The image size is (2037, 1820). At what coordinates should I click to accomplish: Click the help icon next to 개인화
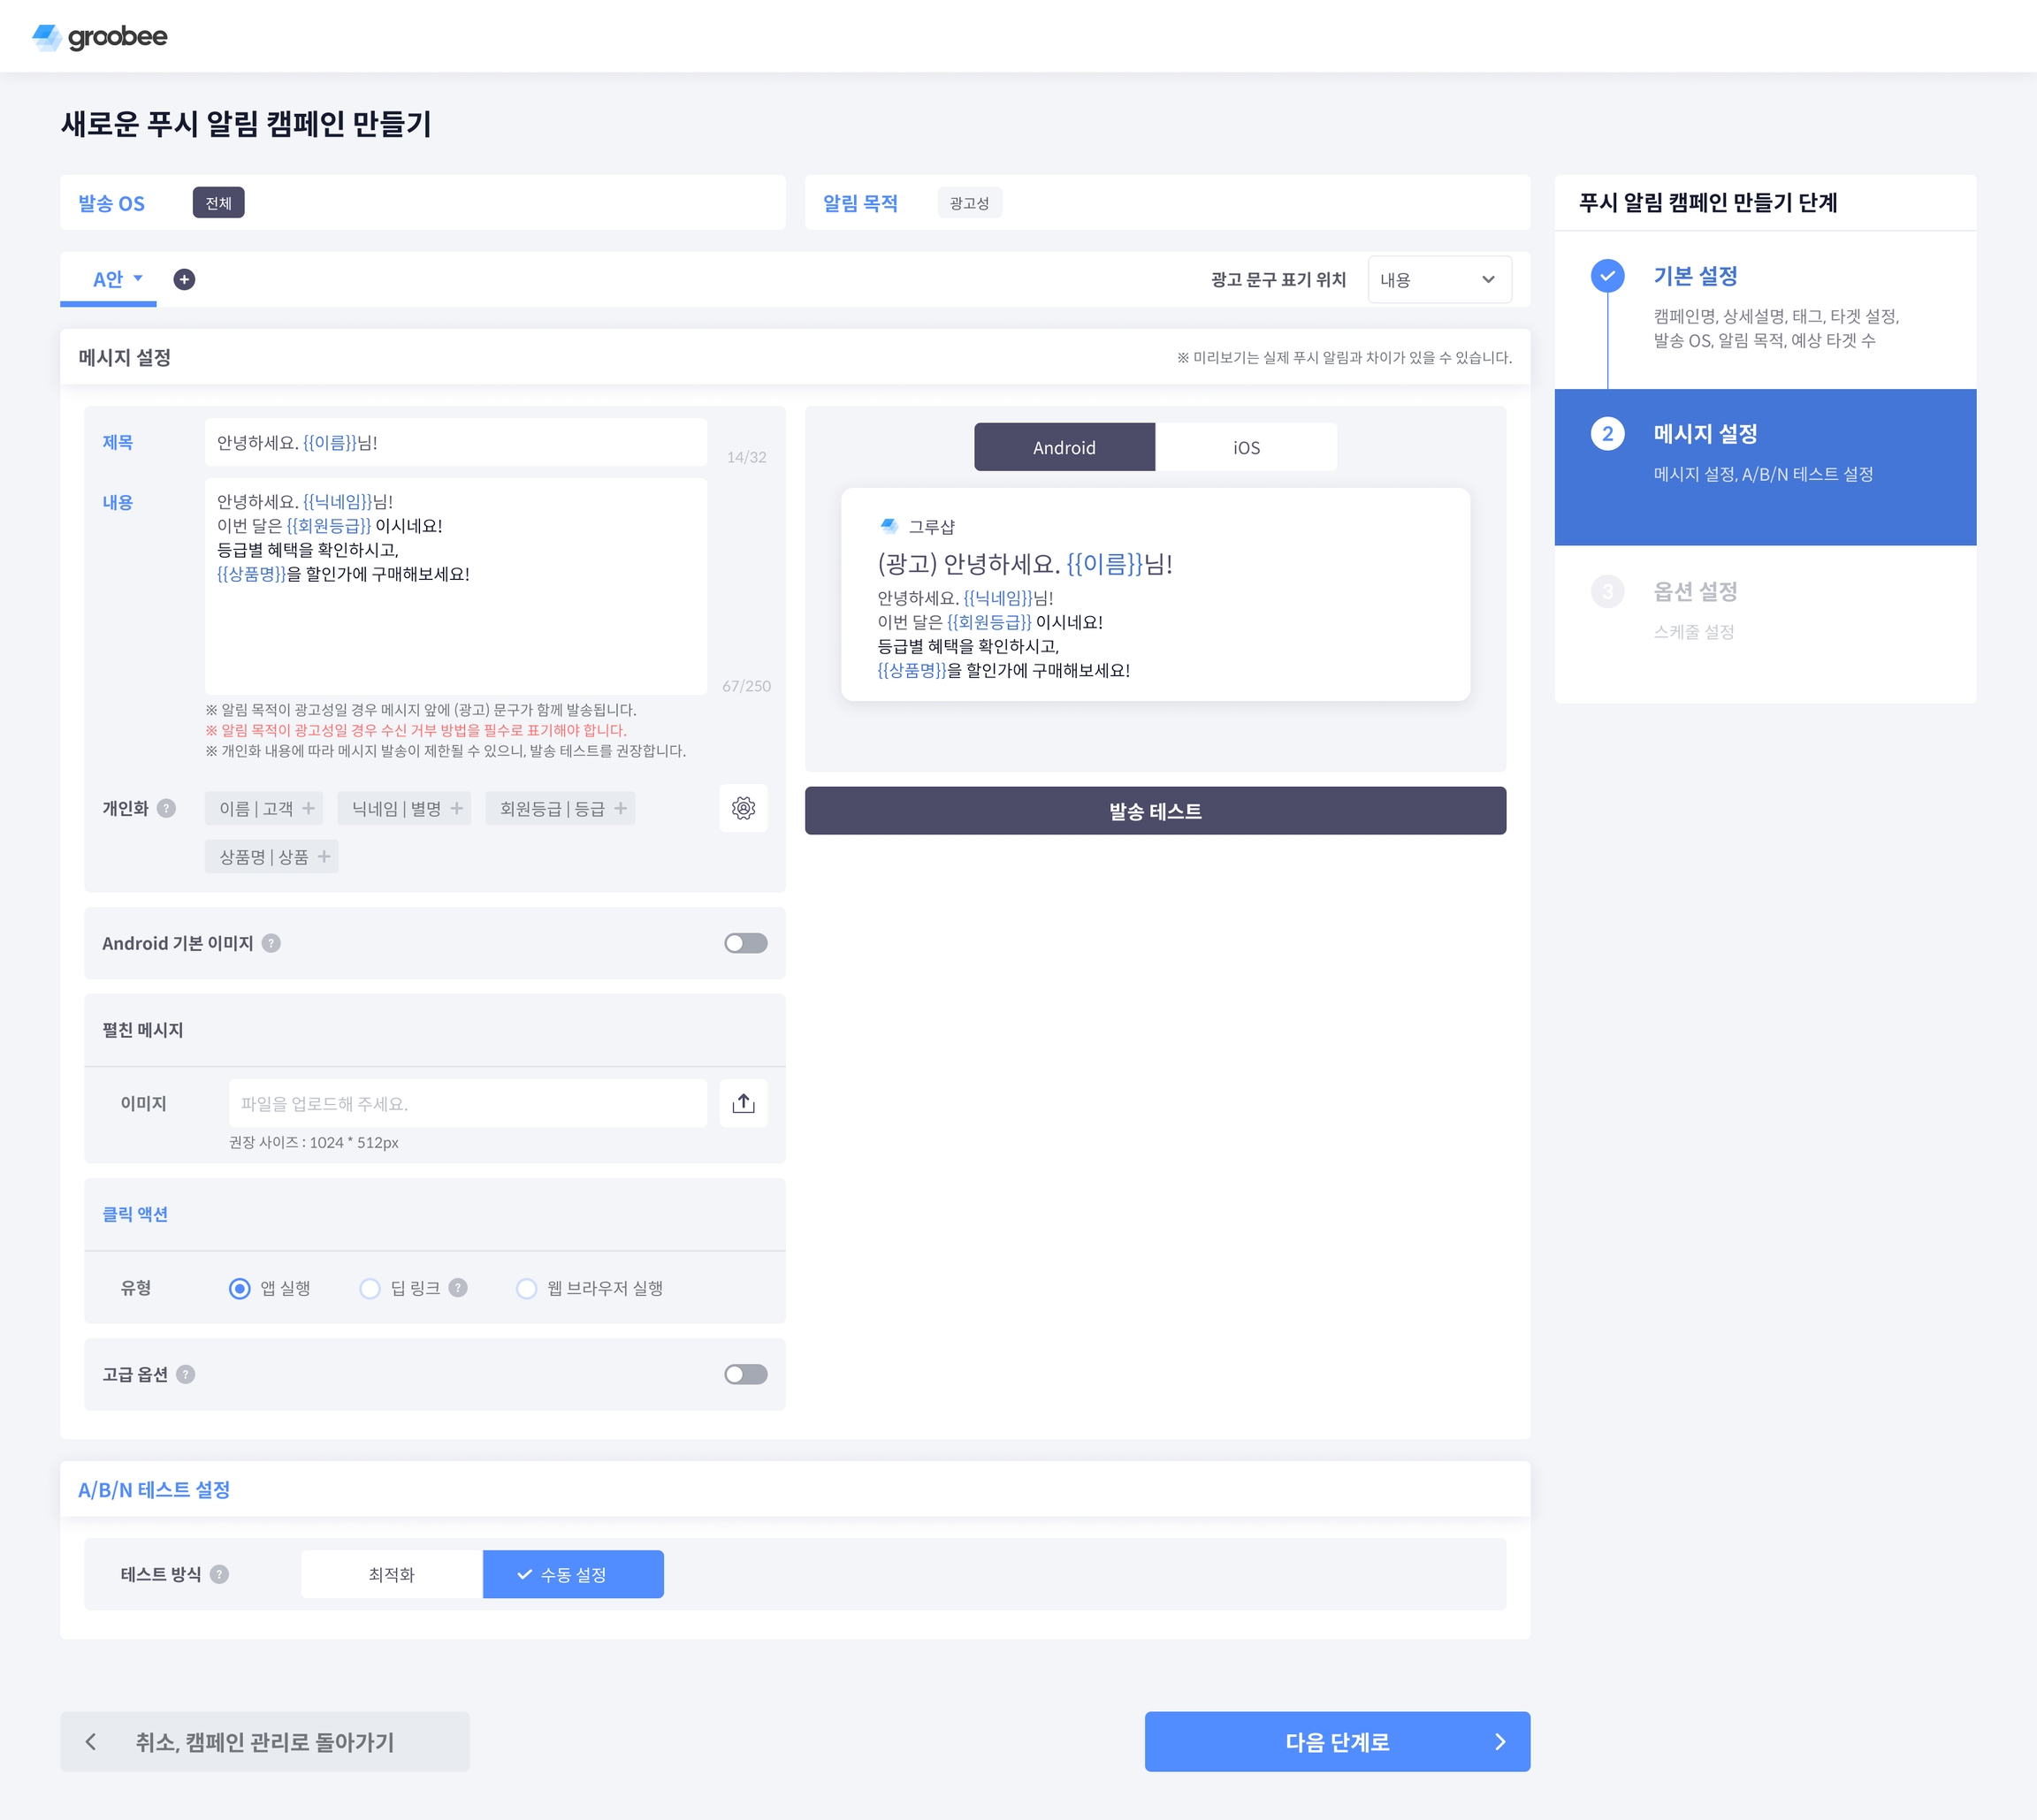tap(167, 808)
